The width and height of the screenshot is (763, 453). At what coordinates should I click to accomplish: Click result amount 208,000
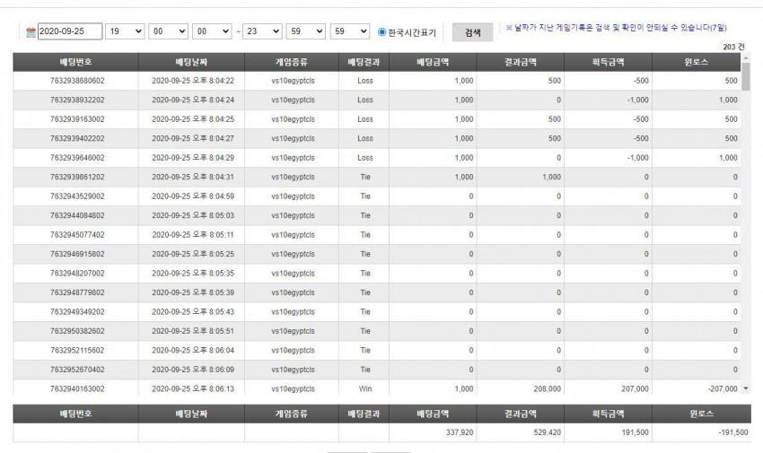pyautogui.click(x=547, y=388)
